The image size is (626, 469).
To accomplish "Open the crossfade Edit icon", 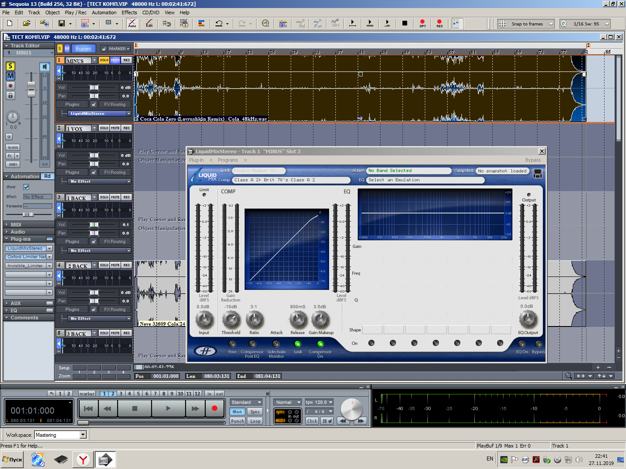I will pos(149,23).
